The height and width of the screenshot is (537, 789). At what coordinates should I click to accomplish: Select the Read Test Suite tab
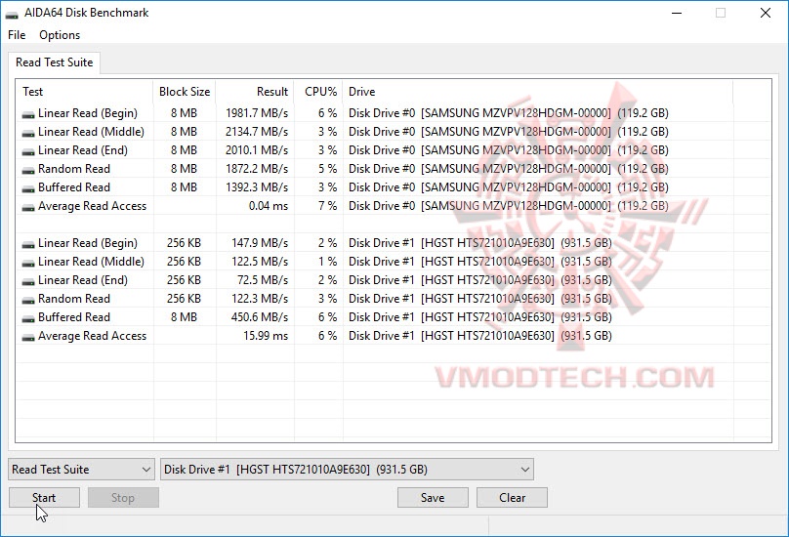[x=55, y=62]
